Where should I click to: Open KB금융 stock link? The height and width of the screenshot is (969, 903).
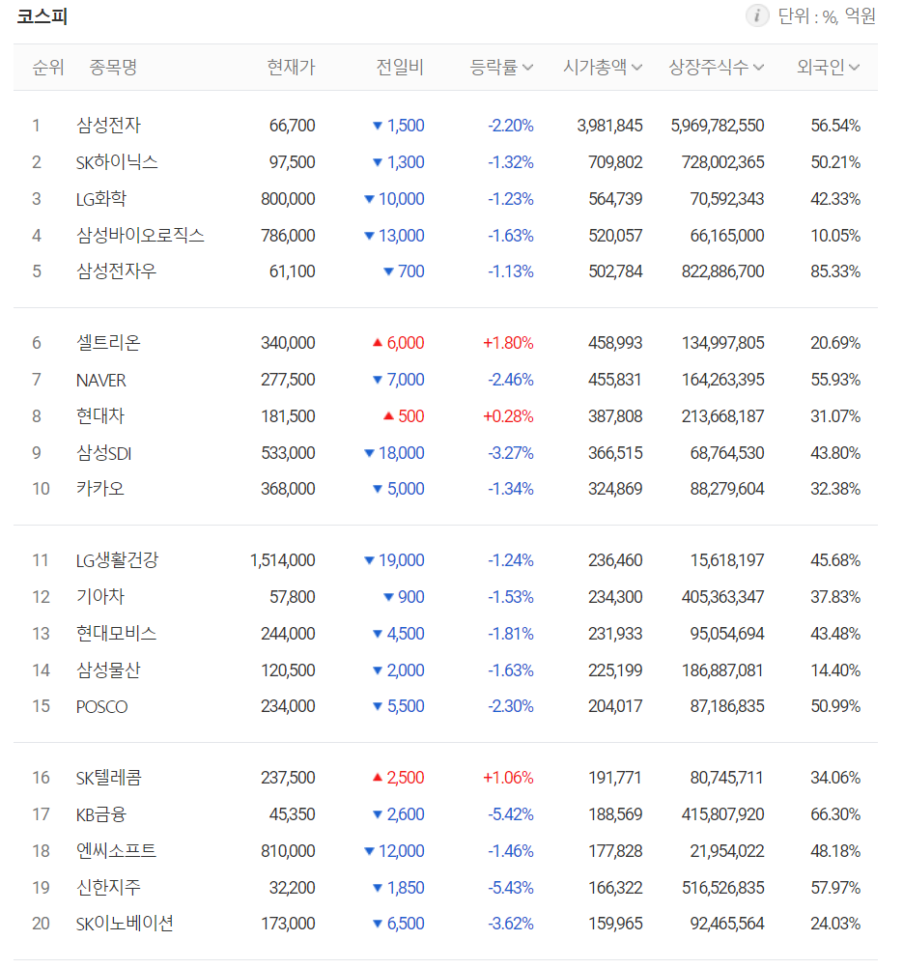pos(101,814)
